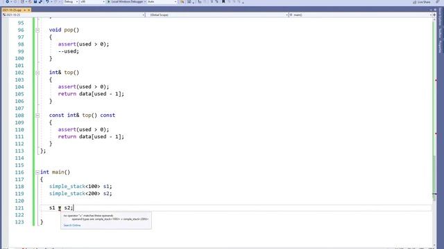Open the Debug solution configuration dropdown
The height and width of the screenshot is (249, 444).
click(x=71, y=1)
